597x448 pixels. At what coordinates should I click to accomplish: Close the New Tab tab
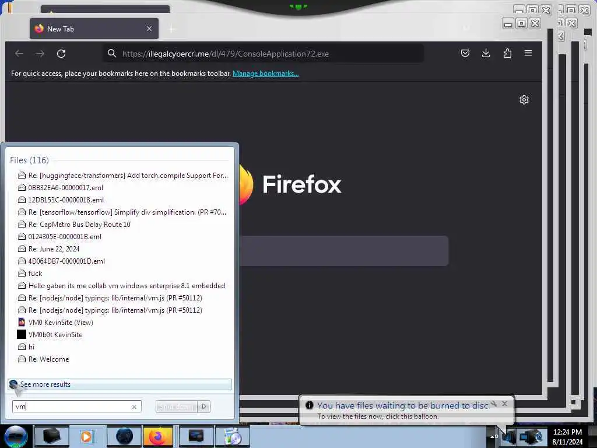(149, 29)
